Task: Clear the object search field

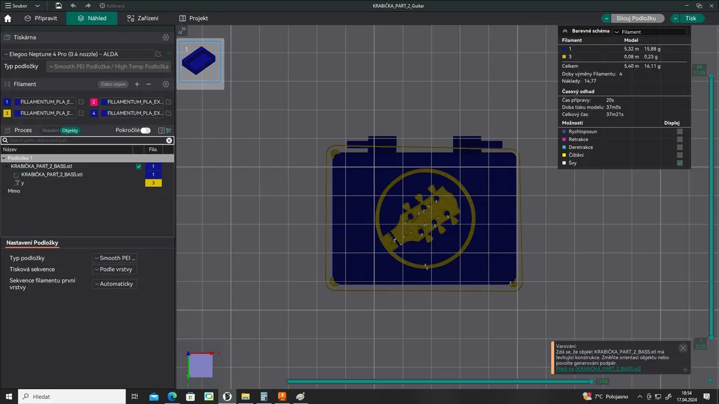Action: point(169,141)
